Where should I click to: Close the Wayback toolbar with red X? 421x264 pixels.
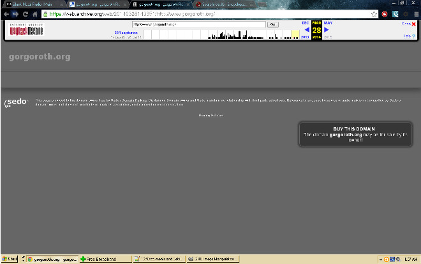(414, 24)
